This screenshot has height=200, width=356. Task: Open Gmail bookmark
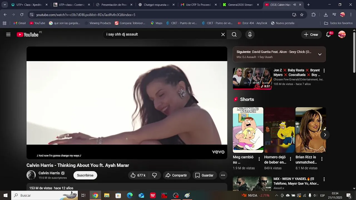[19, 23]
